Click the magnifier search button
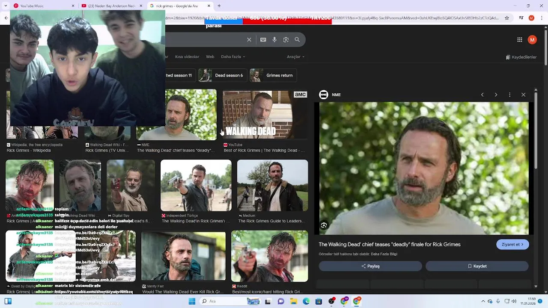The height and width of the screenshot is (308, 548). [x=297, y=40]
